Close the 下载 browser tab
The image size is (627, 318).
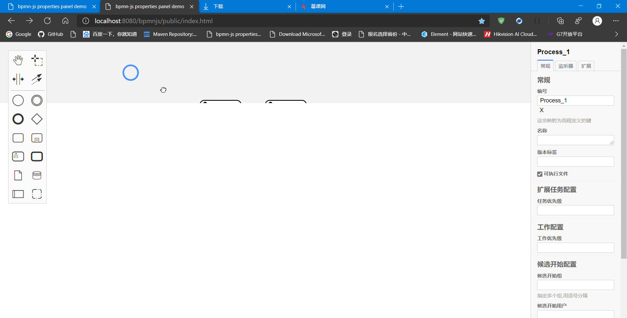[x=289, y=7]
